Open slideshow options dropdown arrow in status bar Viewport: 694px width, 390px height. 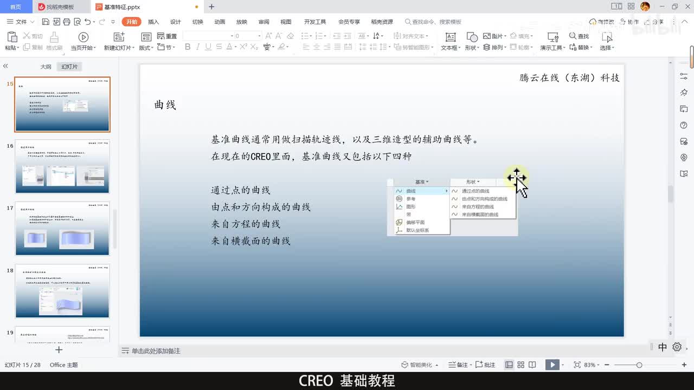(x=563, y=365)
